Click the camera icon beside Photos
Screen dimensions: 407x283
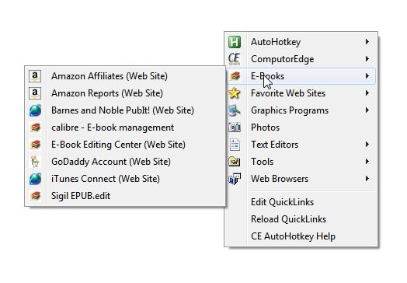(x=235, y=128)
